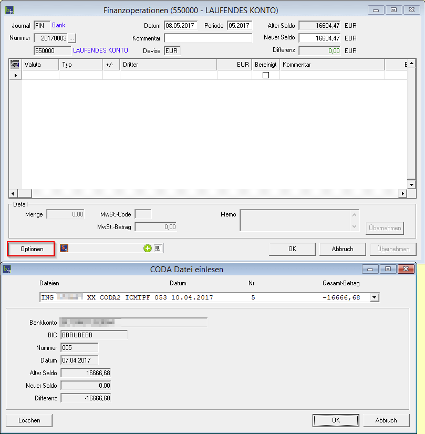Click the orange S icon beside Optionen
The width and height of the screenshot is (425, 434).
pos(64,249)
